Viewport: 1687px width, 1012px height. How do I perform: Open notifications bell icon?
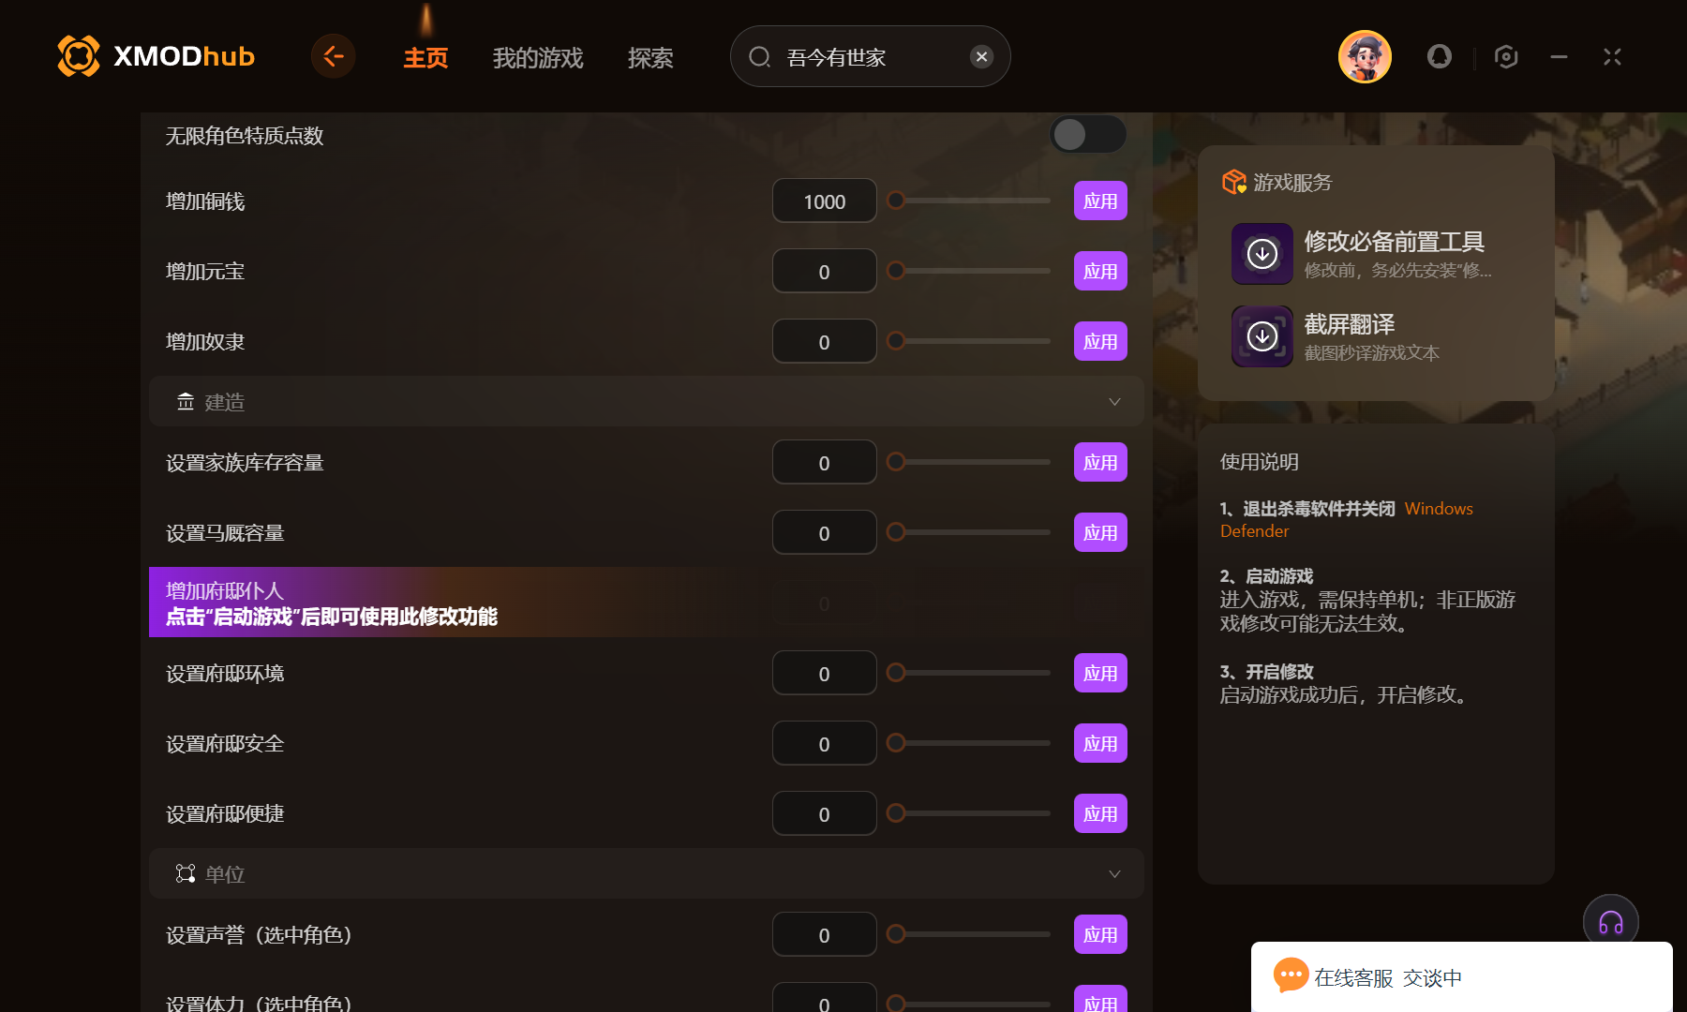click(1440, 57)
